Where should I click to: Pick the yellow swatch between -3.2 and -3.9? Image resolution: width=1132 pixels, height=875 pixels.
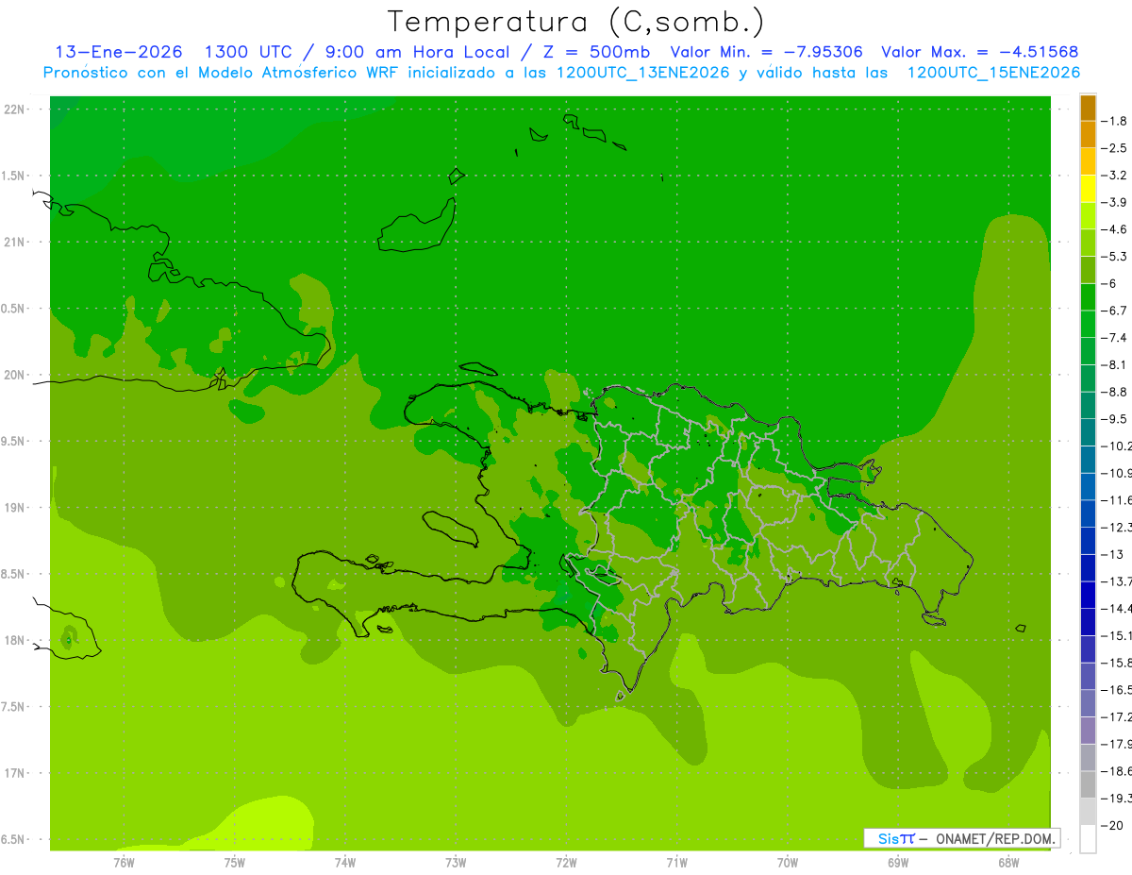pyautogui.click(x=1088, y=189)
